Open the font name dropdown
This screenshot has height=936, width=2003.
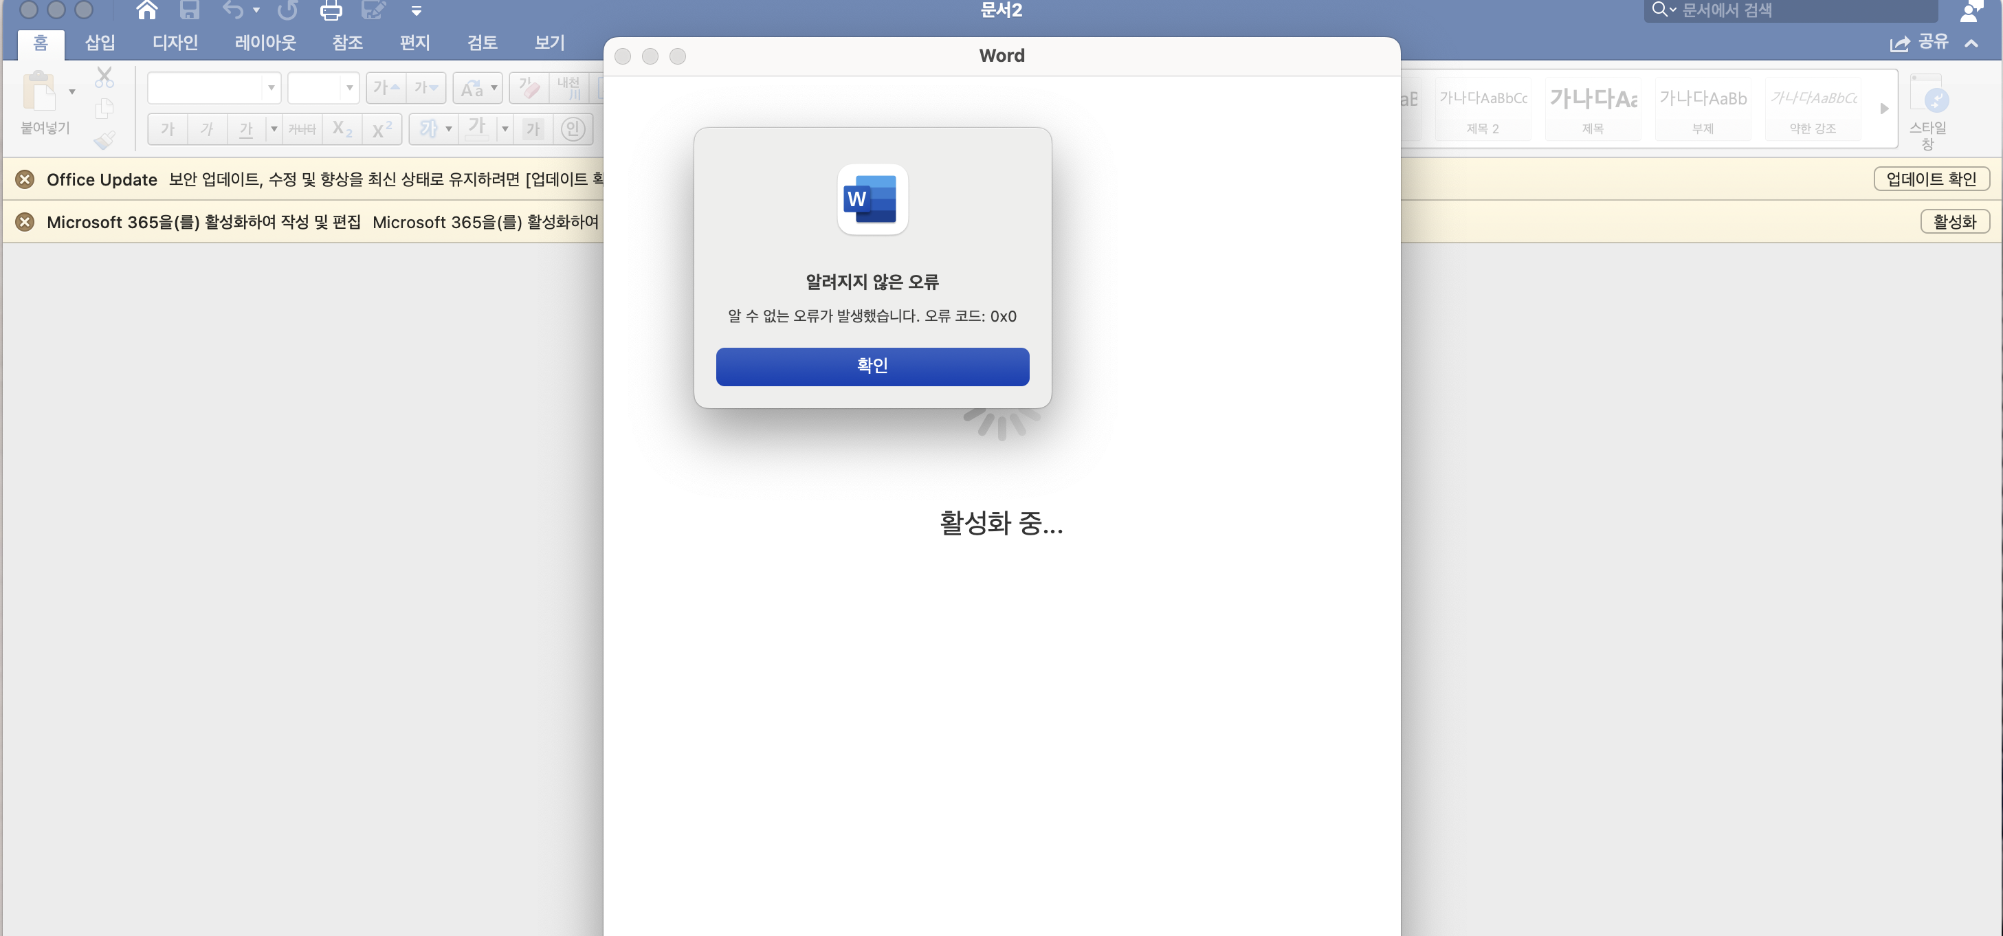point(271,88)
